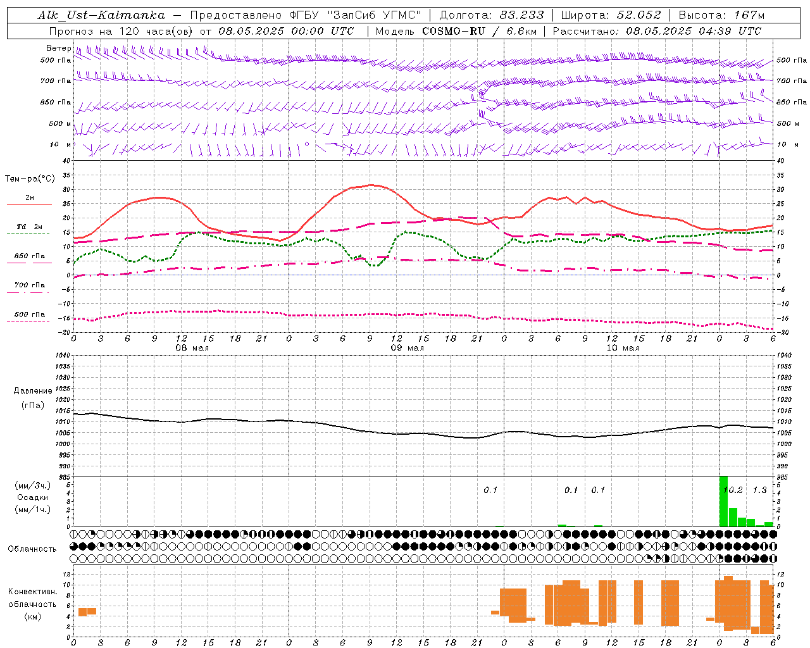Click the Давление pressure panel label
810x648 pixels.
pyautogui.click(x=33, y=391)
